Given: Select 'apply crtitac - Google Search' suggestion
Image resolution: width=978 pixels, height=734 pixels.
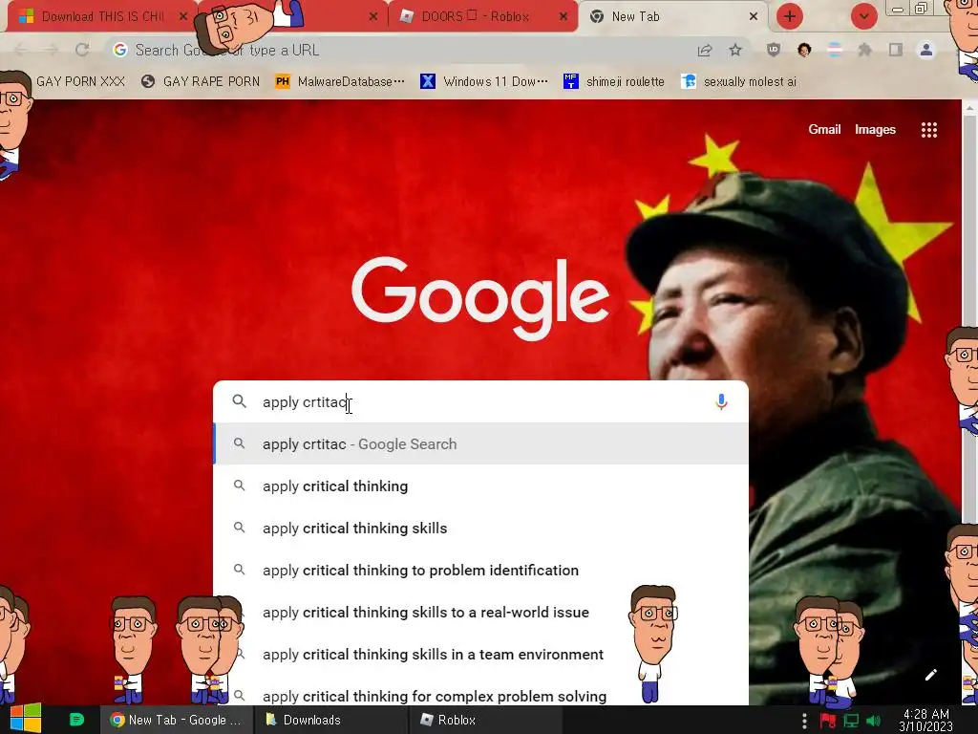Looking at the screenshot, I should (480, 443).
